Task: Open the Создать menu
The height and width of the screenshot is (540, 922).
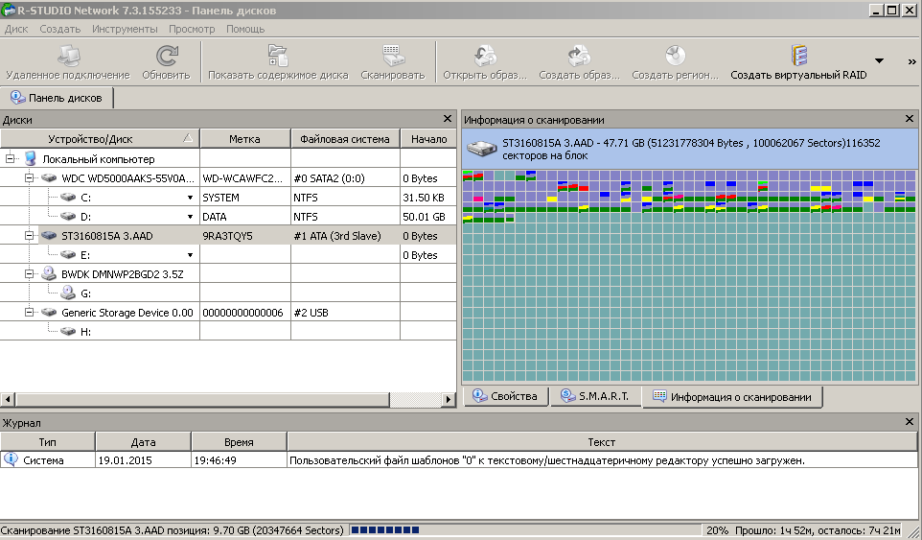Action: coord(60,29)
